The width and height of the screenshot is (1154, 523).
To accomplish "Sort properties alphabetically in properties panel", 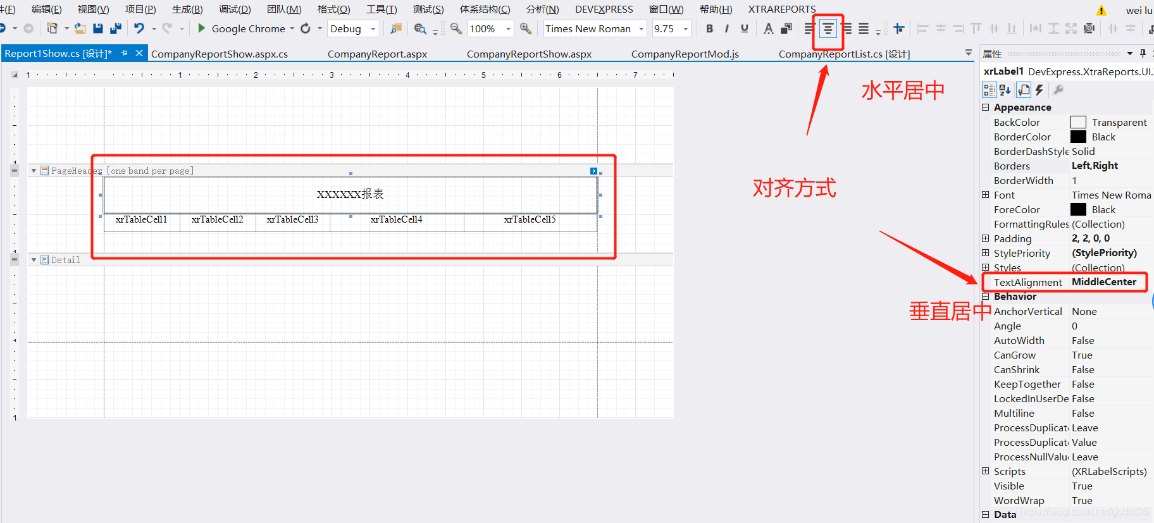I will click(1005, 90).
